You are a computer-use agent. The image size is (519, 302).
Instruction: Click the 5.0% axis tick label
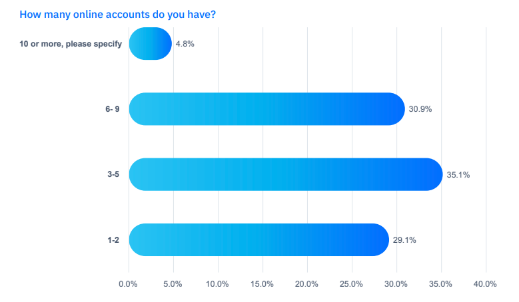(173, 285)
